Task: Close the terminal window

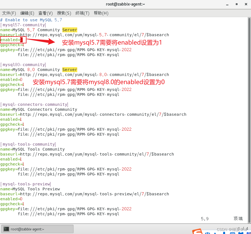Action: tap(246, 4)
